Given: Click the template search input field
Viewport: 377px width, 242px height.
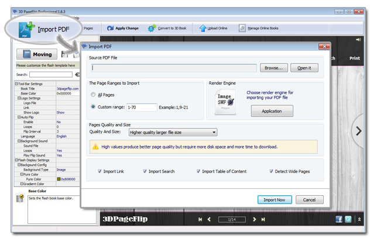Looking at the screenshot, I should click(x=51, y=75).
